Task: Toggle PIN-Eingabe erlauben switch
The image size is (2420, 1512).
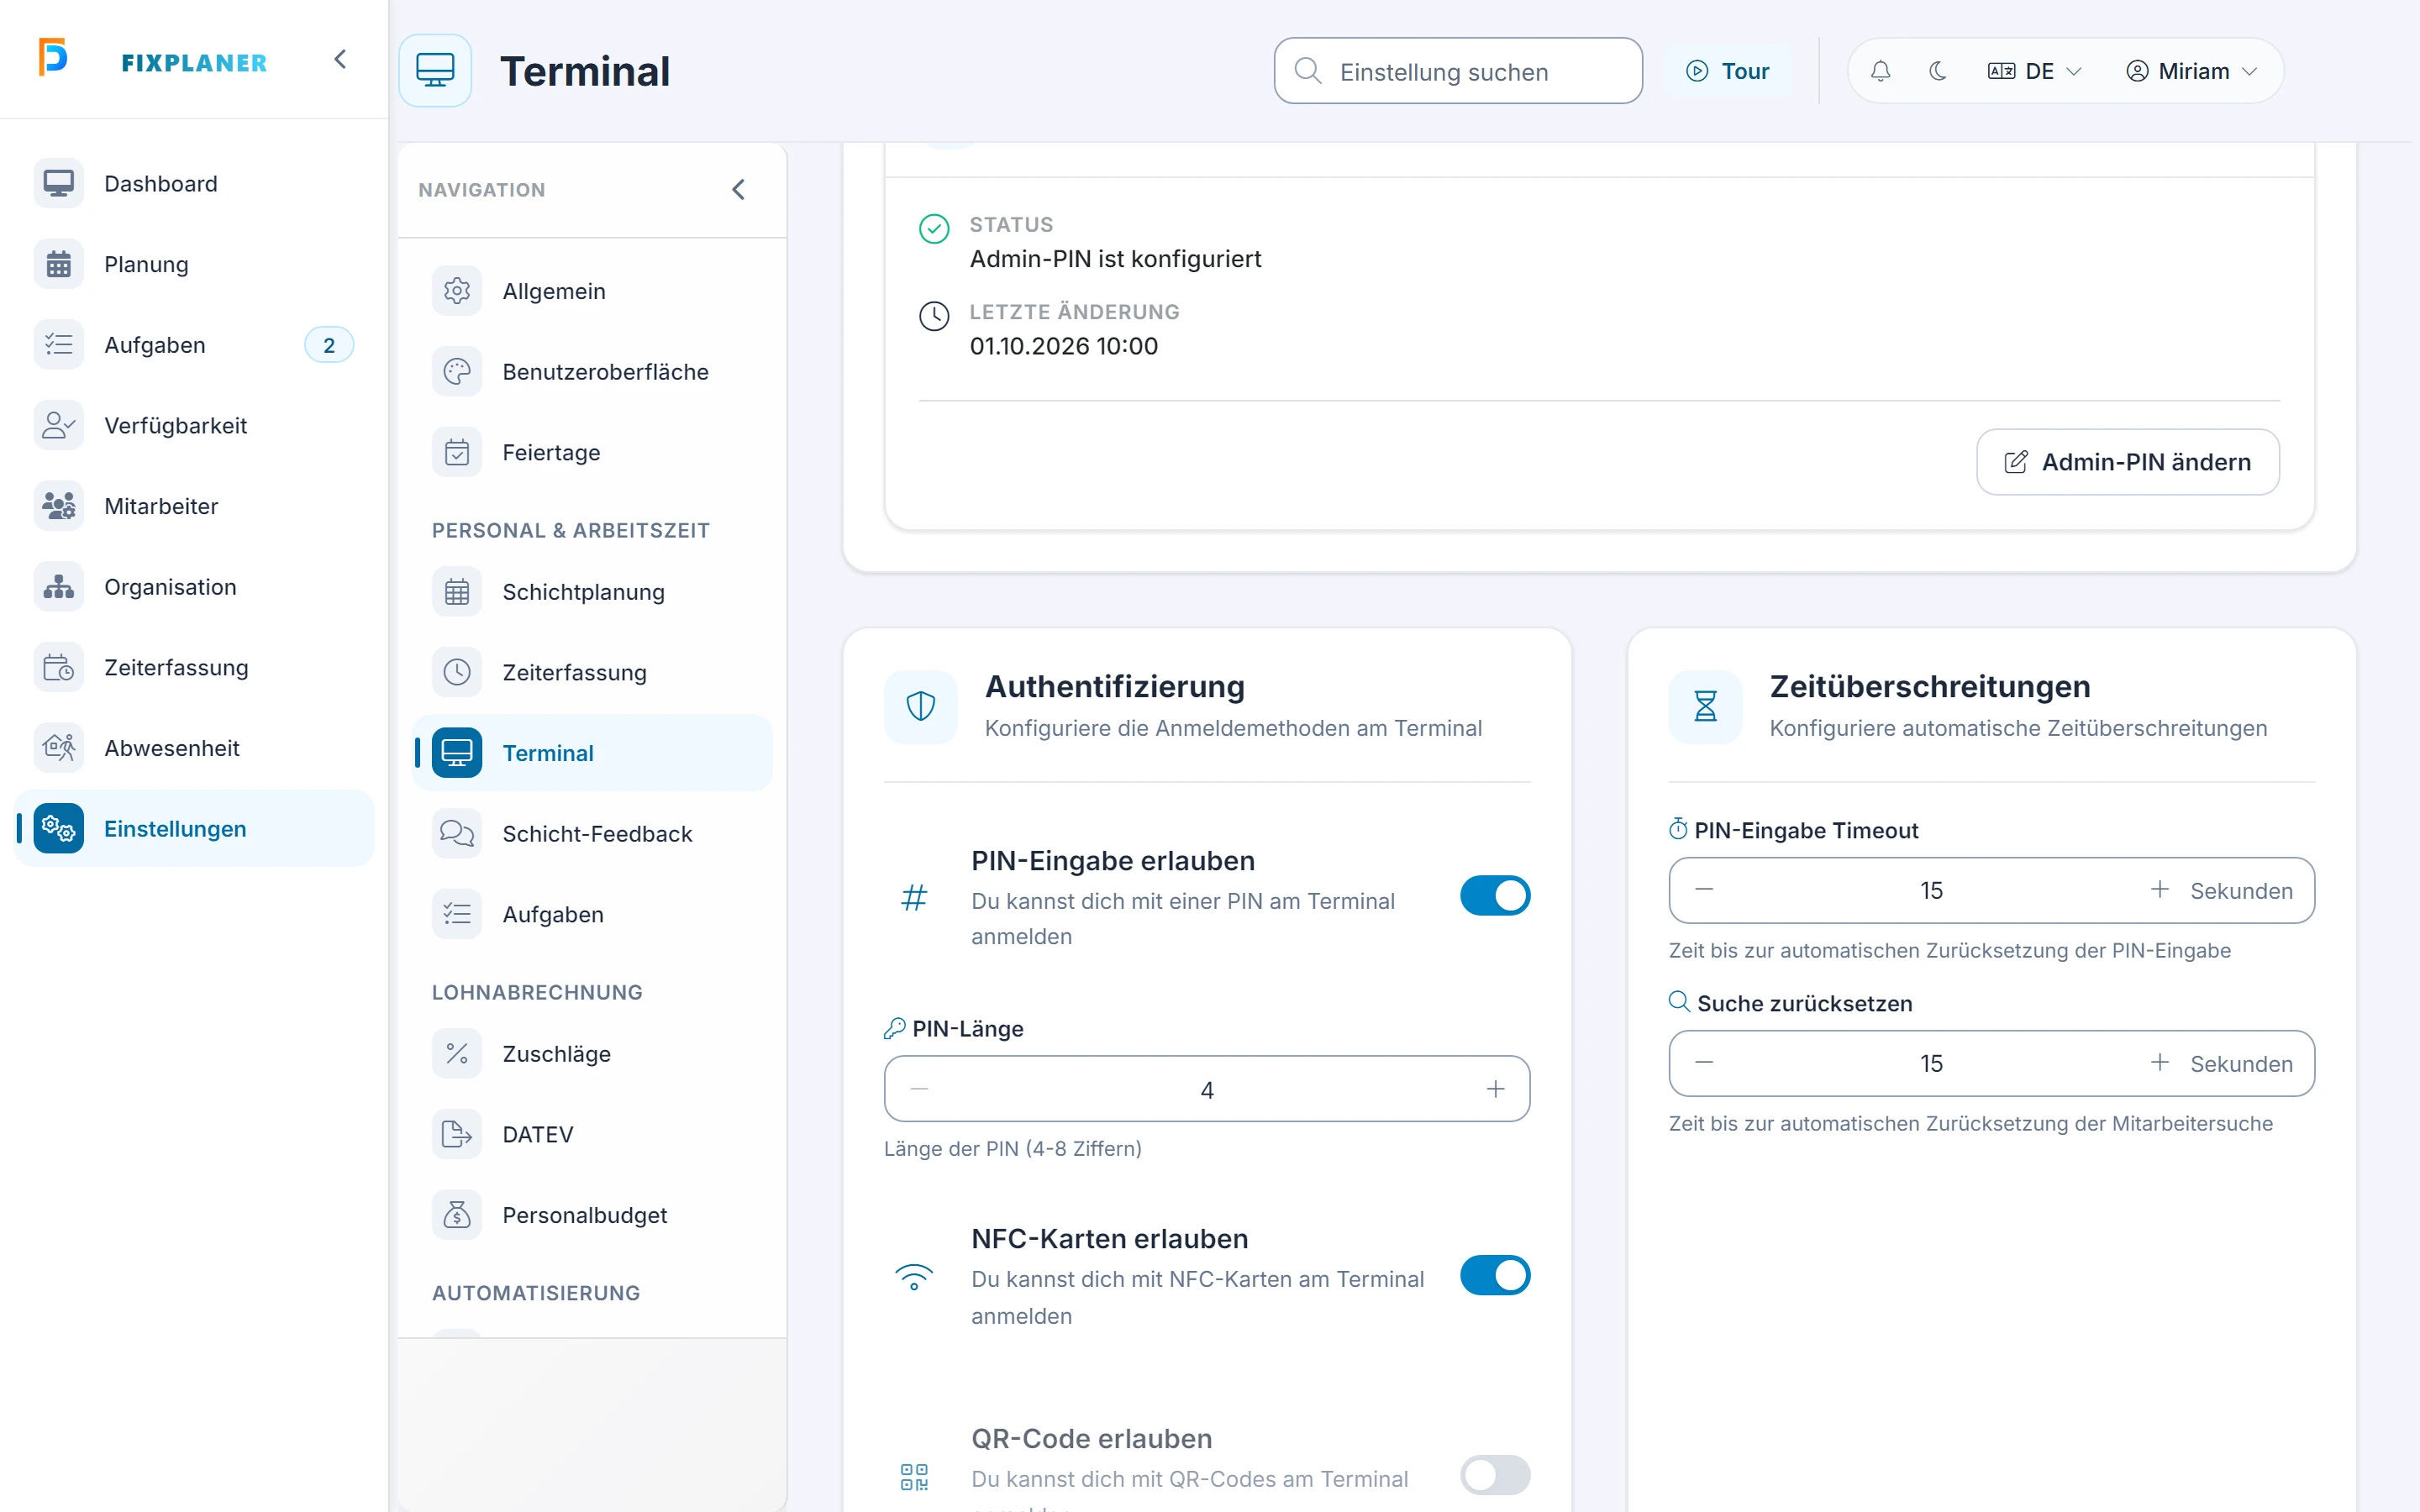Action: 1494,895
